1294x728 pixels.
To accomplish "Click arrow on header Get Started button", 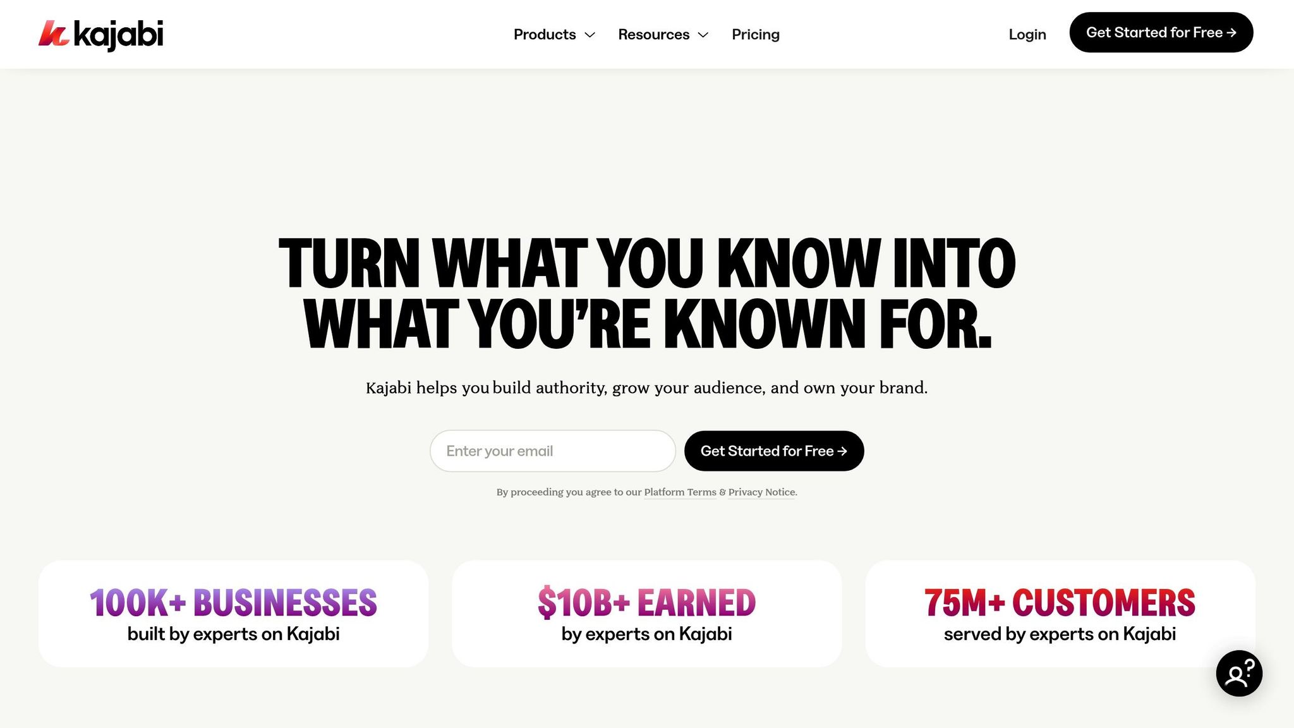I will point(1231,33).
